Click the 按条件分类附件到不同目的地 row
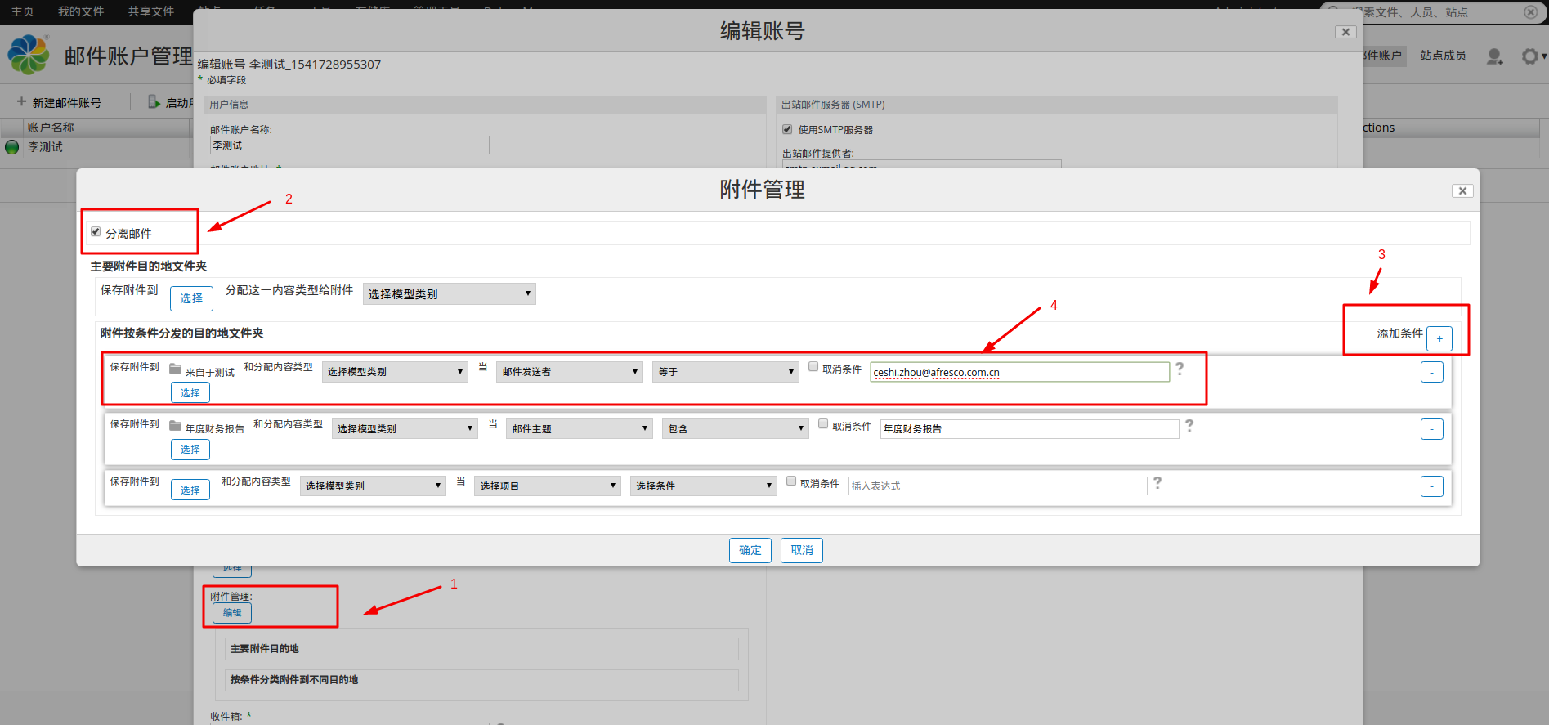This screenshot has height=725, width=1549. (x=481, y=680)
